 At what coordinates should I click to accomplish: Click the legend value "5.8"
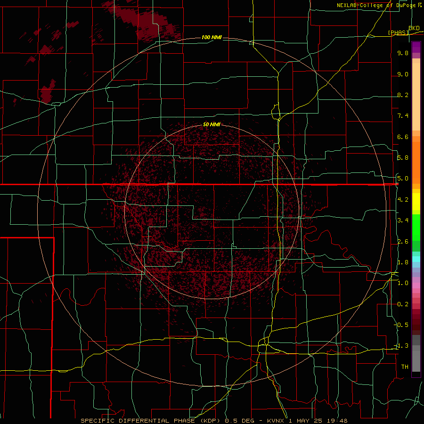[x=403, y=158]
